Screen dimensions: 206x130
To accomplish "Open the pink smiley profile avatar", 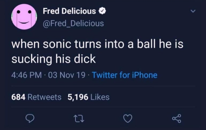I will 24,17.
